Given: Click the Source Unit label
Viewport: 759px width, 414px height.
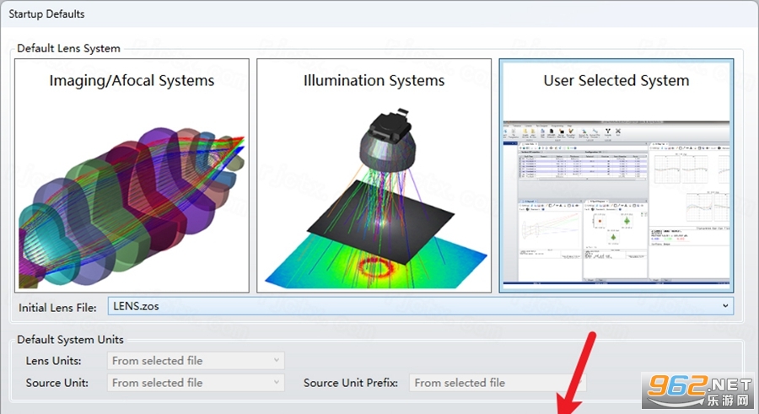Looking at the screenshot, I should pos(57,383).
